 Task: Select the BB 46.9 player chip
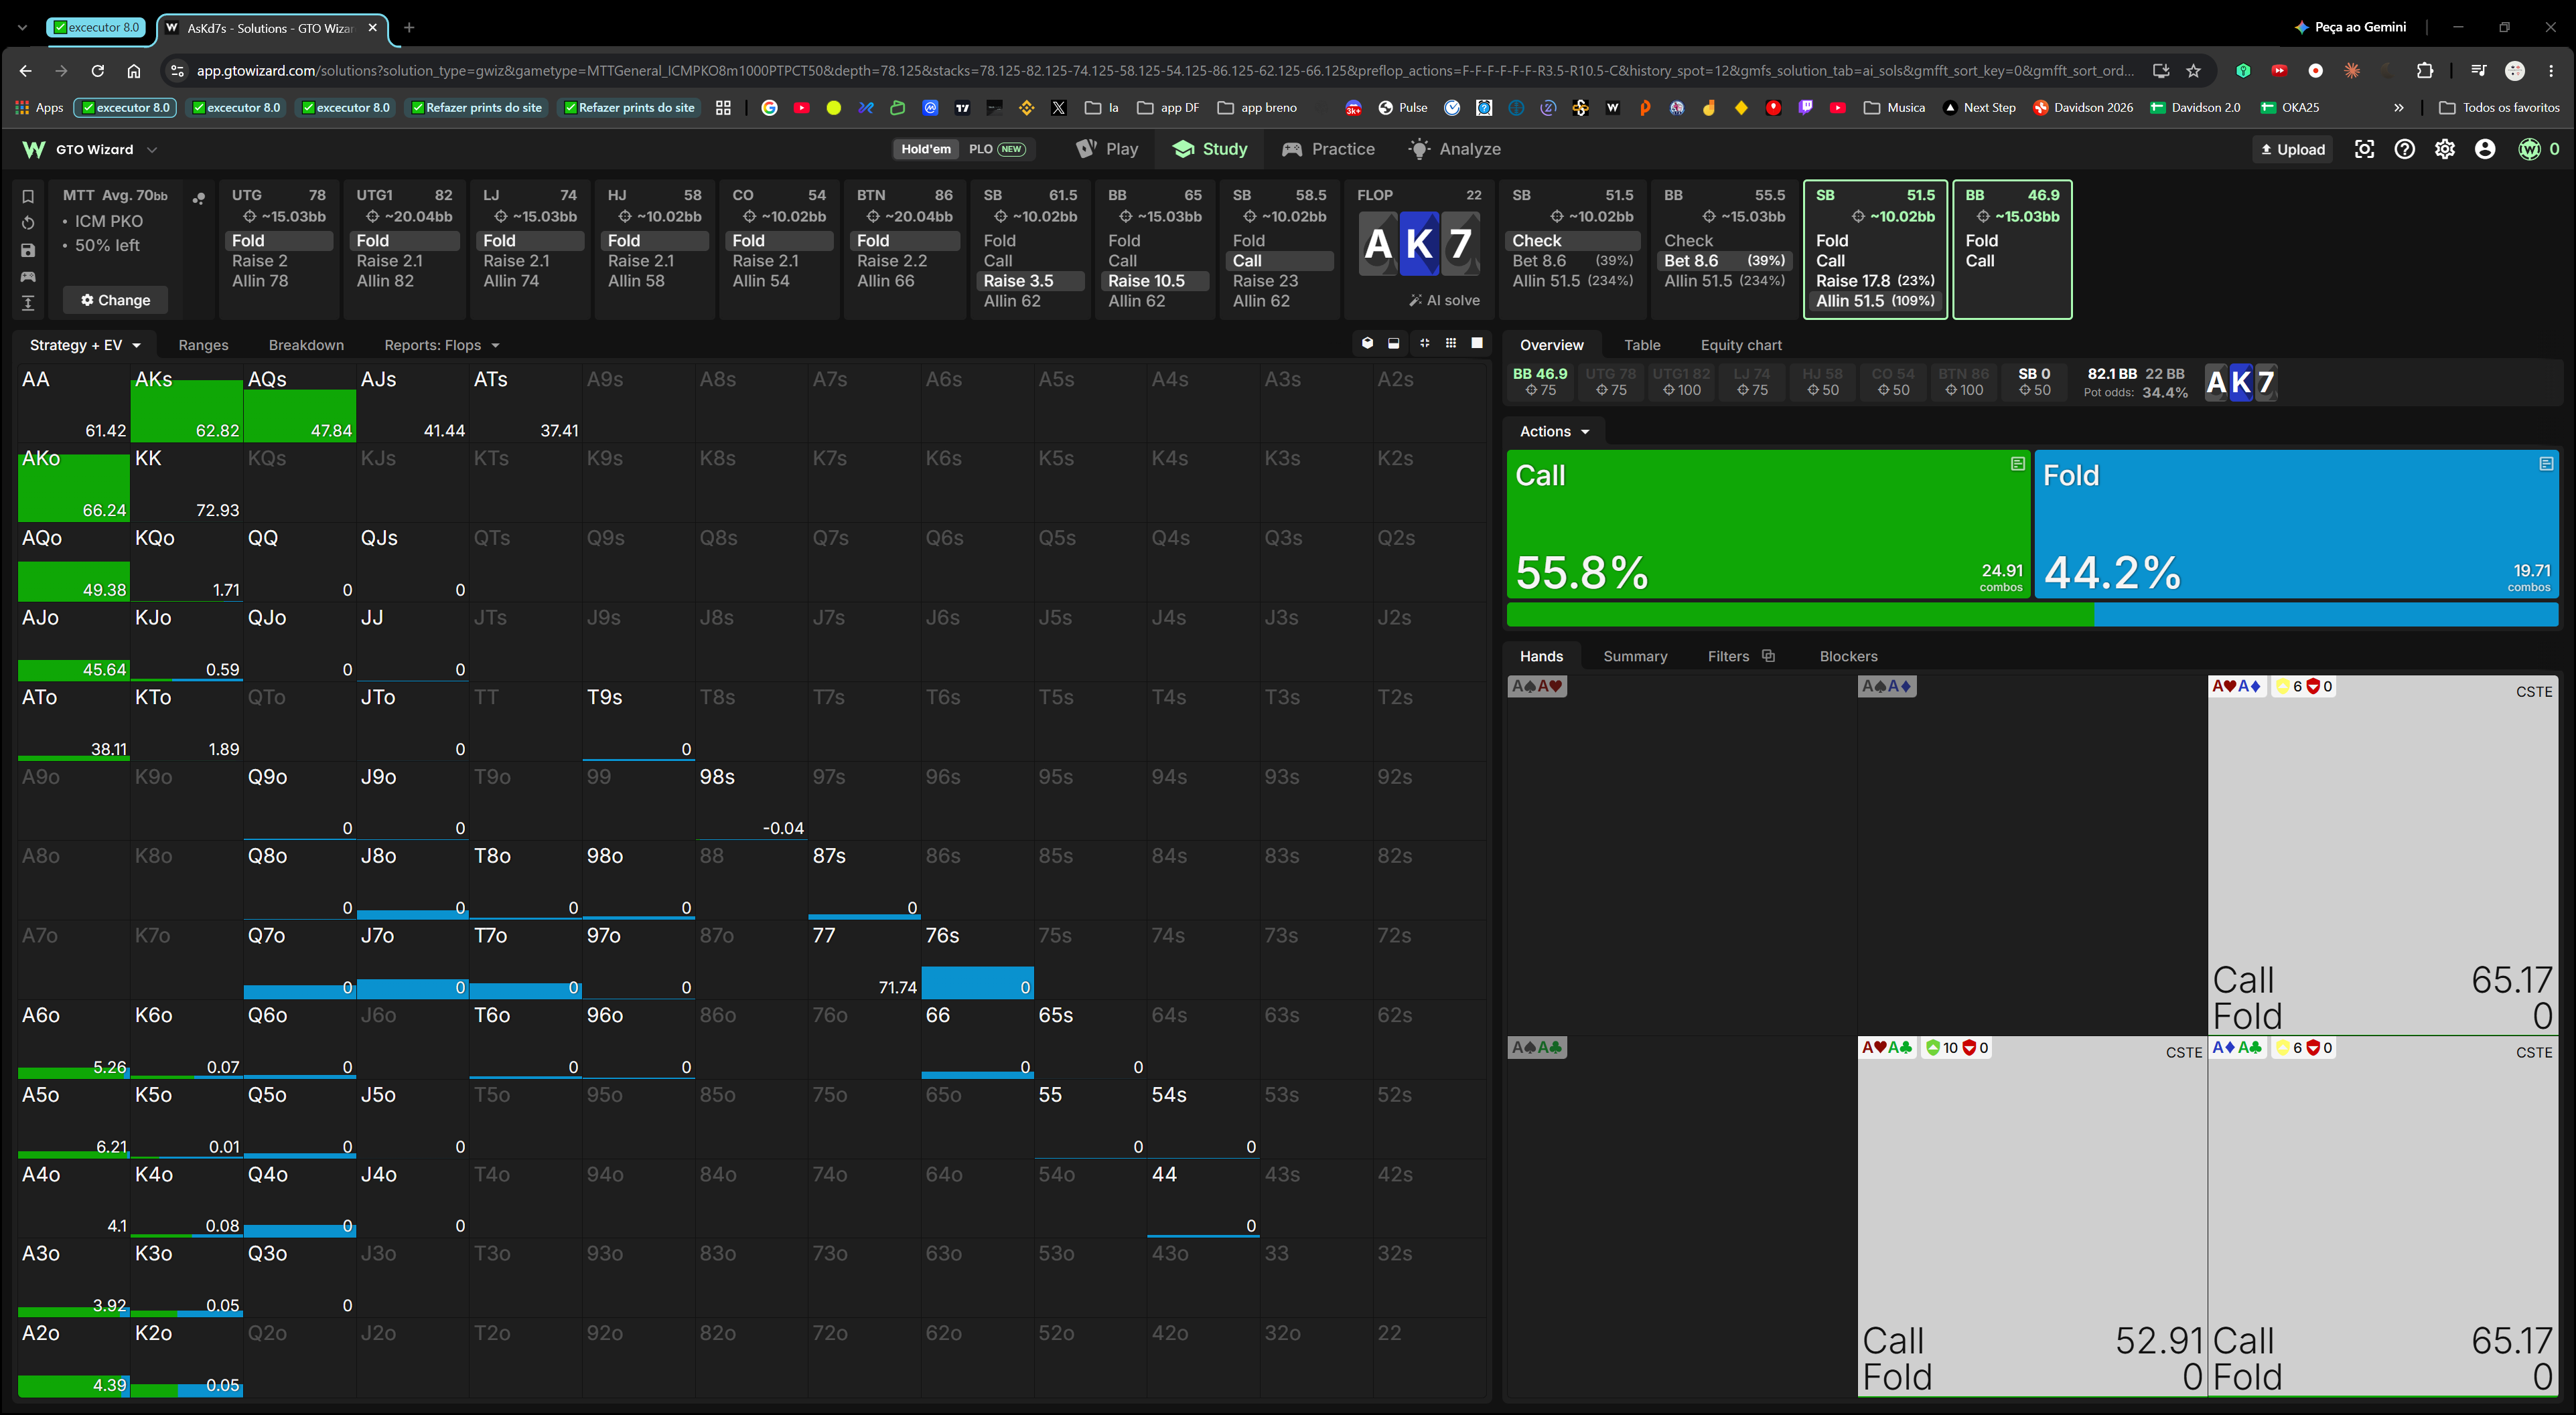click(x=1540, y=382)
